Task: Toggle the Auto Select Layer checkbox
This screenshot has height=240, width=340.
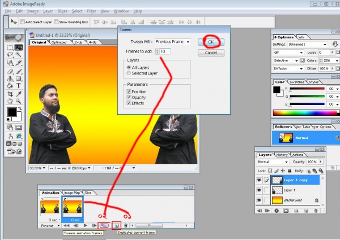Action: click(x=22, y=22)
